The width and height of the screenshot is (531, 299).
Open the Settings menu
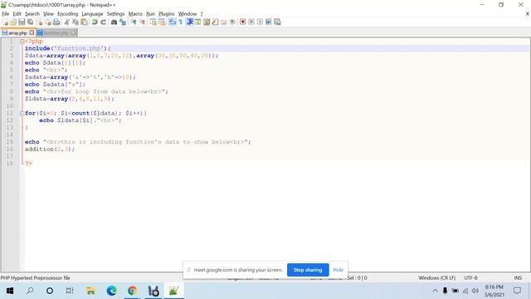click(116, 14)
